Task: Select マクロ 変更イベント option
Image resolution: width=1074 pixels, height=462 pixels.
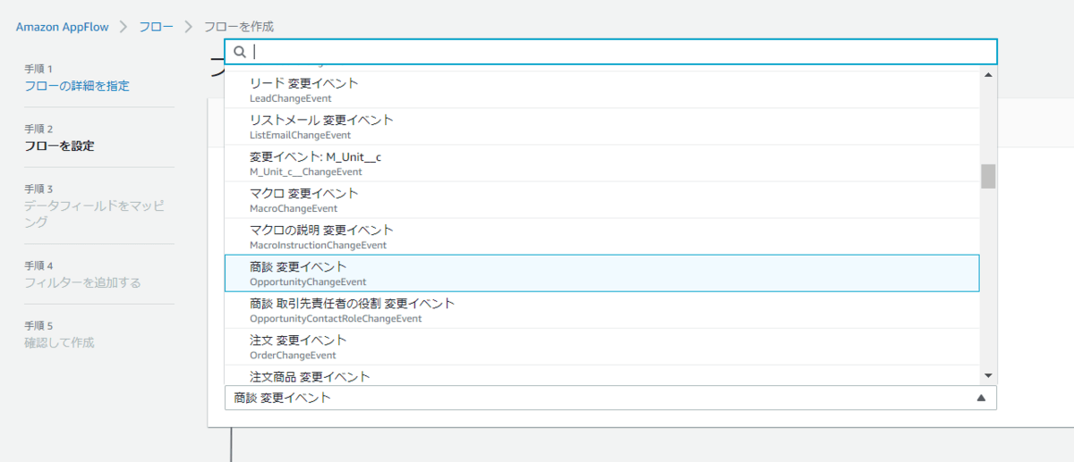Action: [x=602, y=200]
